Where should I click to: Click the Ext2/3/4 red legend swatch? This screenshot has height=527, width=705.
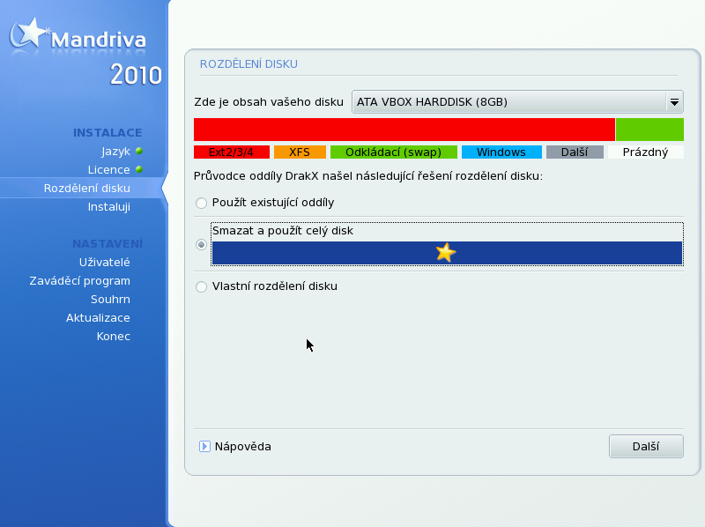232,152
